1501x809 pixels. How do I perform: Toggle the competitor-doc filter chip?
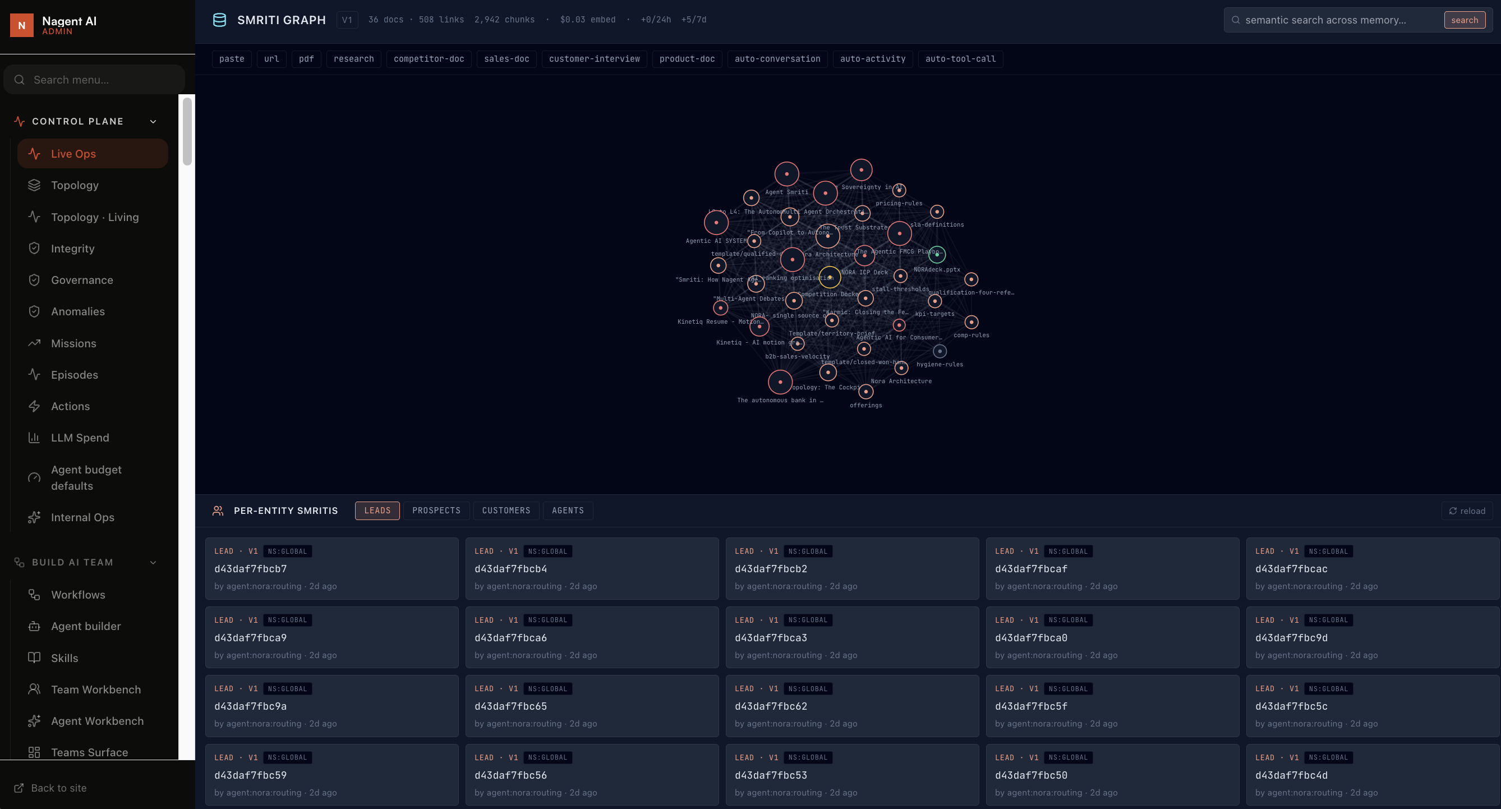coord(429,59)
